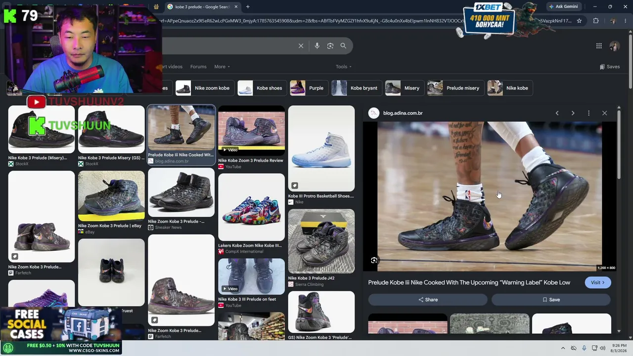Open Google Lens search by image icon
Screen dimensions: 633x356
330,46
